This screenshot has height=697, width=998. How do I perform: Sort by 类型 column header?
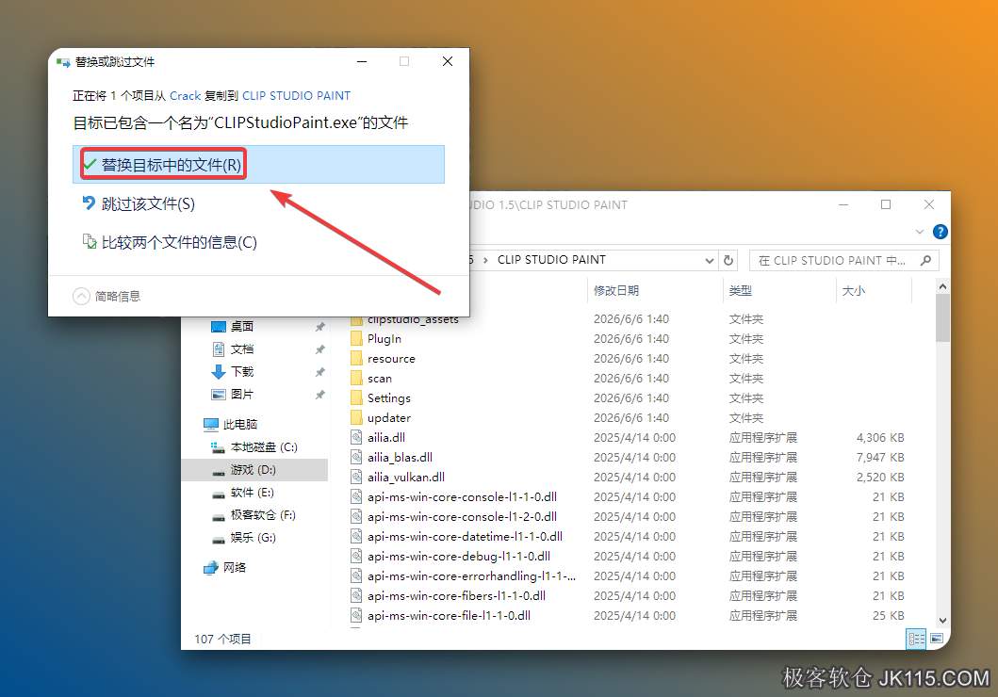click(740, 291)
